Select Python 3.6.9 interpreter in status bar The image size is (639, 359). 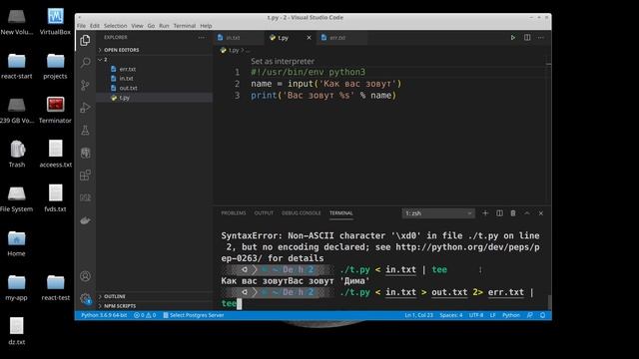point(104,315)
